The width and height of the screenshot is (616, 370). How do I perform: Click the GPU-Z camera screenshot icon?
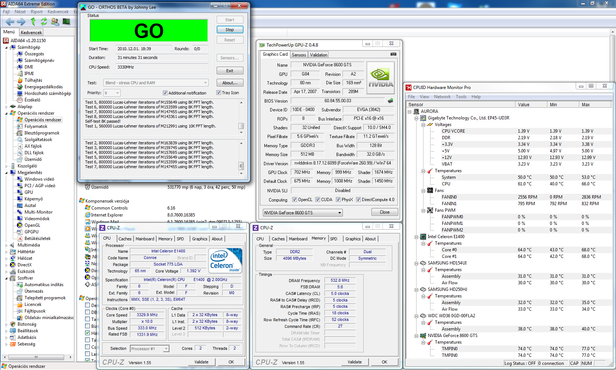tap(393, 54)
